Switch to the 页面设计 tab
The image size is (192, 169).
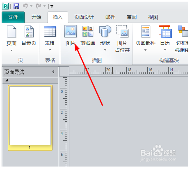click(84, 17)
